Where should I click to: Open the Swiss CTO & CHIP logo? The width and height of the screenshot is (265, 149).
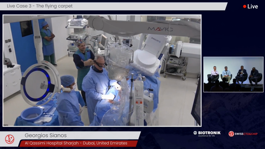(243, 134)
